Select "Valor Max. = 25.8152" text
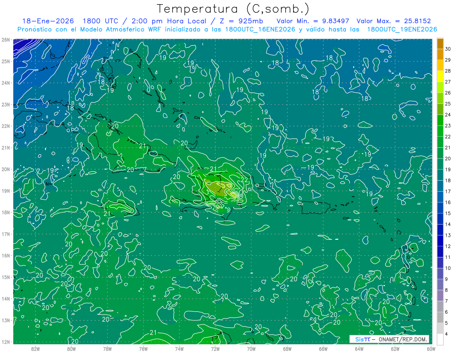 click(394, 21)
